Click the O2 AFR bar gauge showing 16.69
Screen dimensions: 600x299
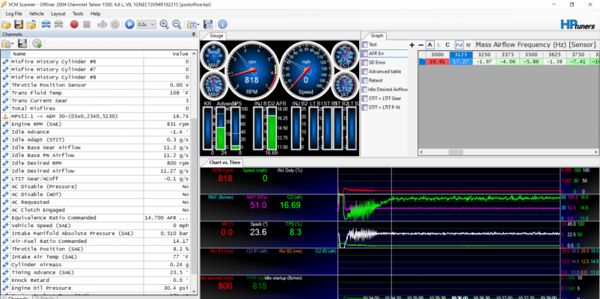tap(272, 128)
